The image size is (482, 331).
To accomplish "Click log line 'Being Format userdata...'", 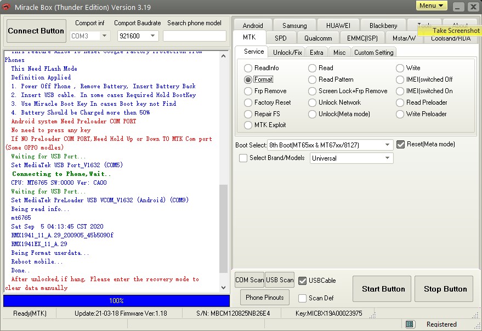I will coord(50,253).
